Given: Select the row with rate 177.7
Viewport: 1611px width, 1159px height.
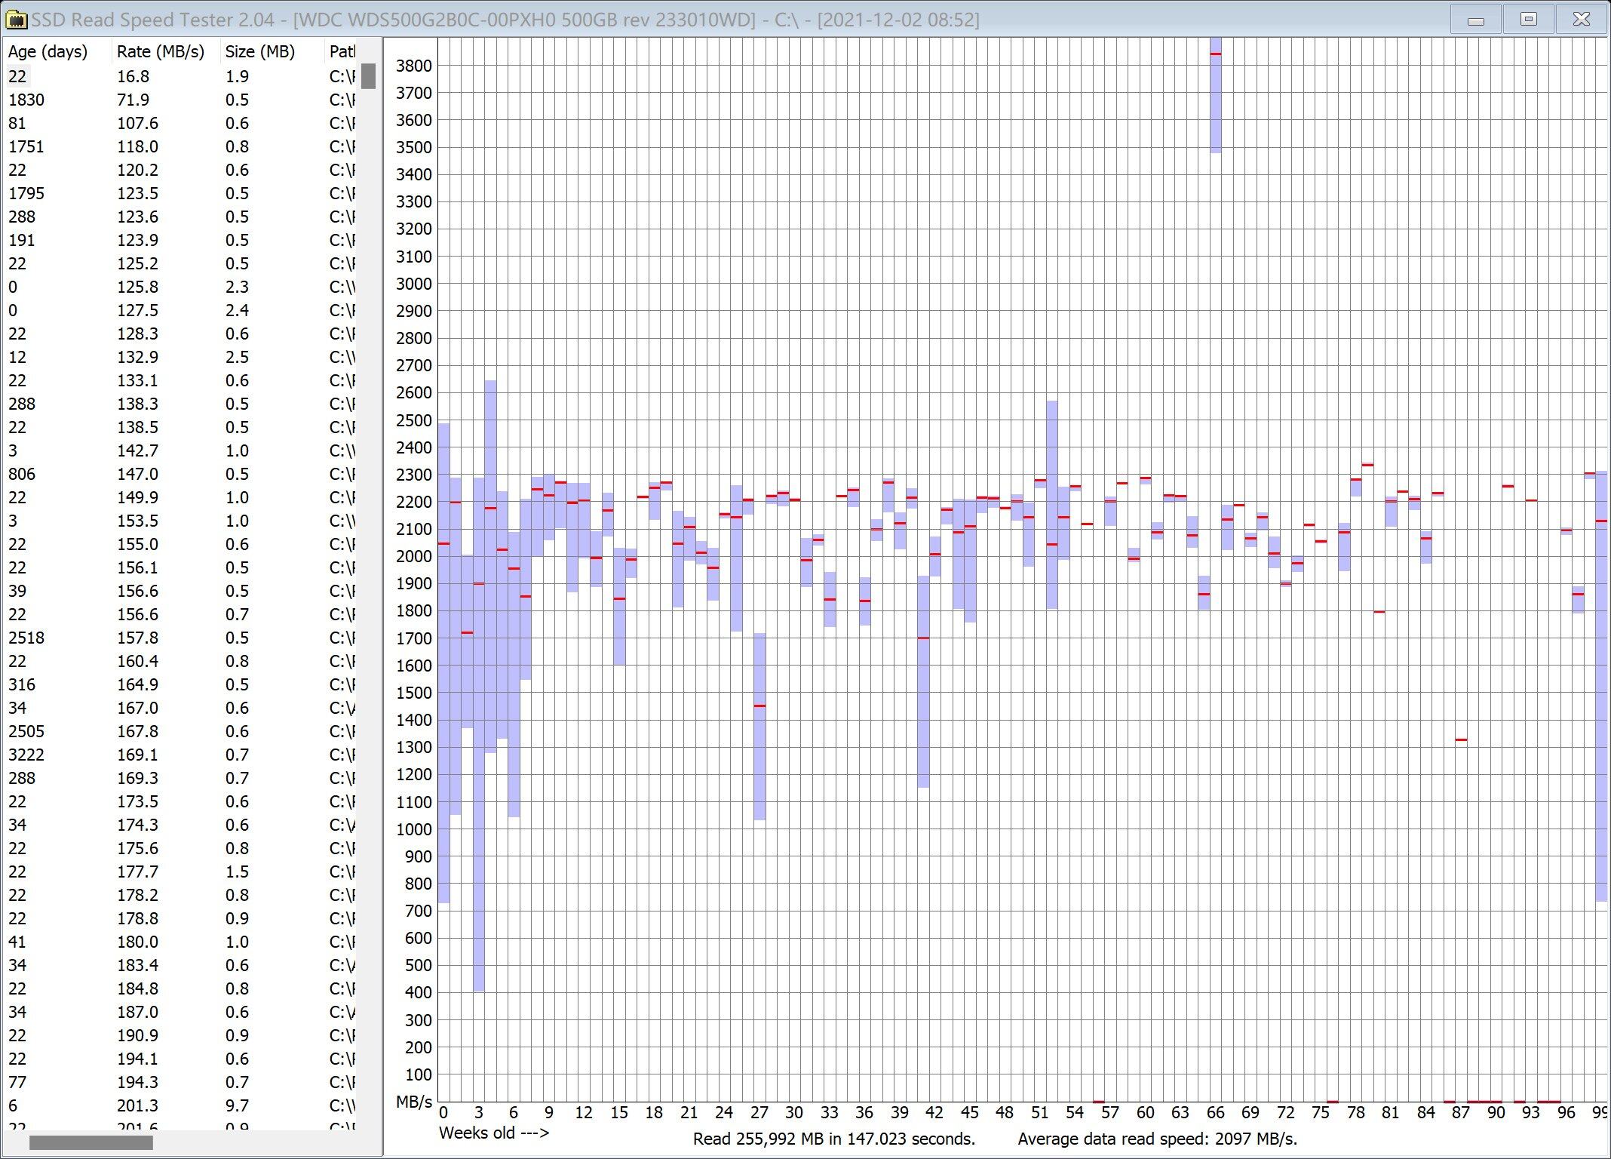Looking at the screenshot, I should (180, 872).
